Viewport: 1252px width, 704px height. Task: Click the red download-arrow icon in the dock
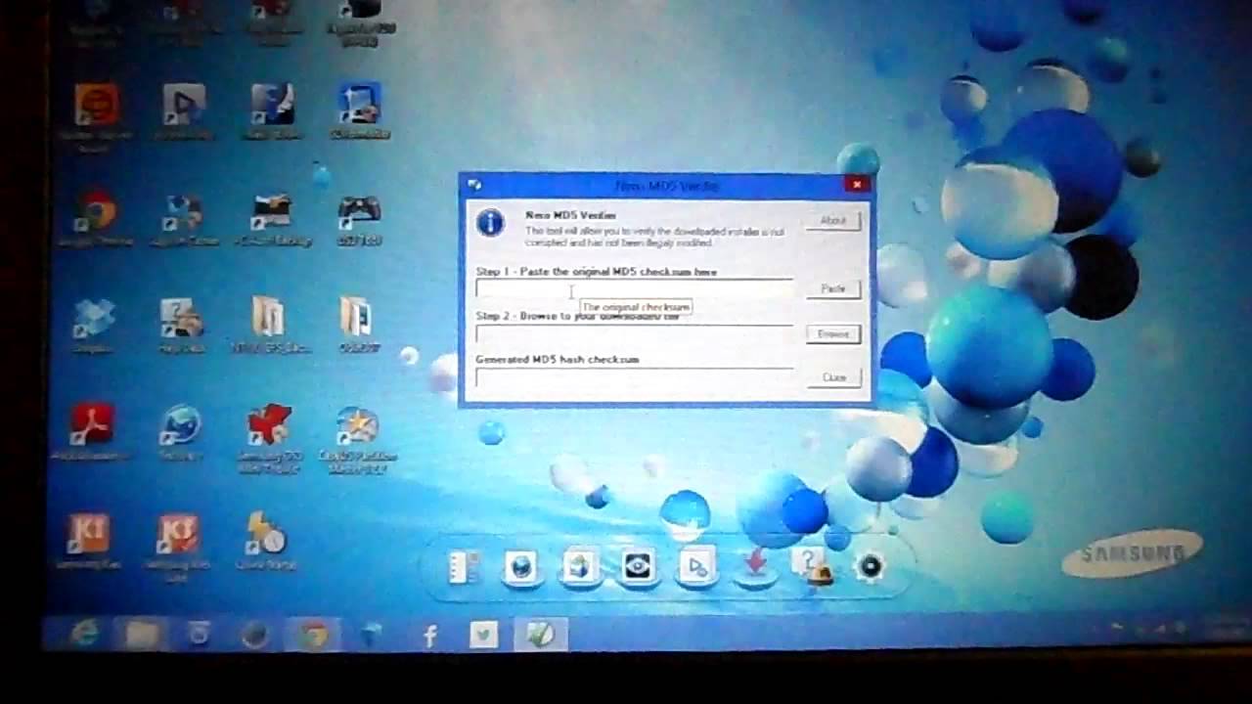pyautogui.click(x=755, y=567)
